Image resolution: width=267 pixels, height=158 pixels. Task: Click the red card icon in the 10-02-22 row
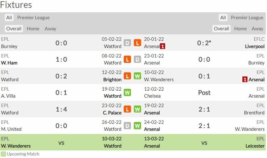[x=245, y=80]
